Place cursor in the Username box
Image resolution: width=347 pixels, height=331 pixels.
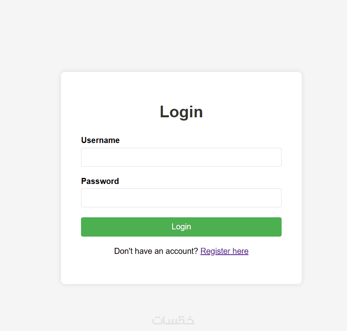click(x=181, y=157)
